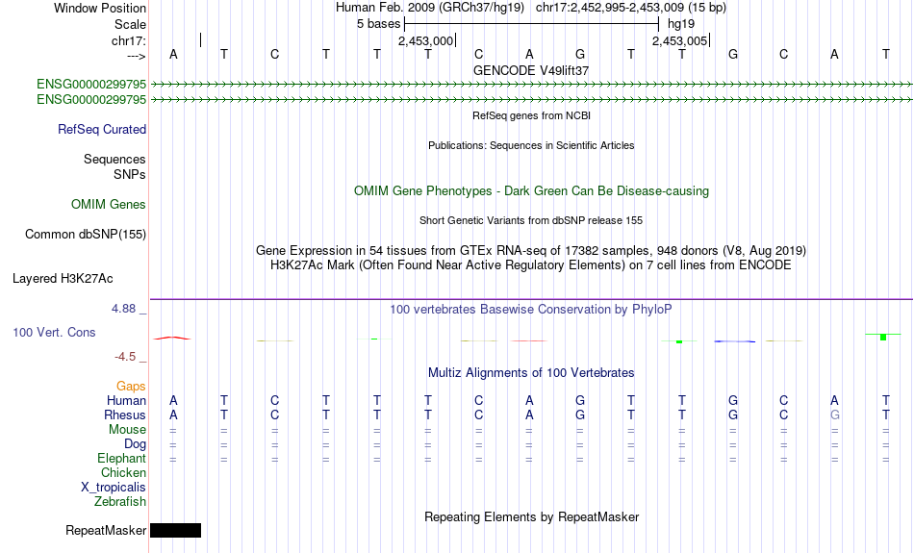Viewport: 914px width, 553px height.
Task: Click the hg19 label beside the scale bar
Action: tap(681, 24)
